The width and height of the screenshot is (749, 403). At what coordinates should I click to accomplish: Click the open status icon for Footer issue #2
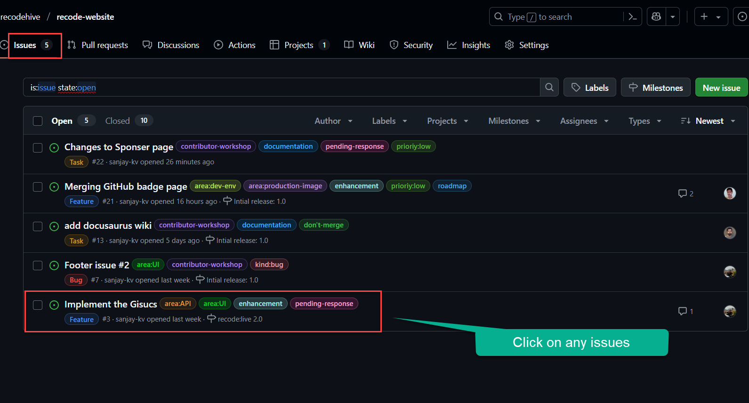54,266
